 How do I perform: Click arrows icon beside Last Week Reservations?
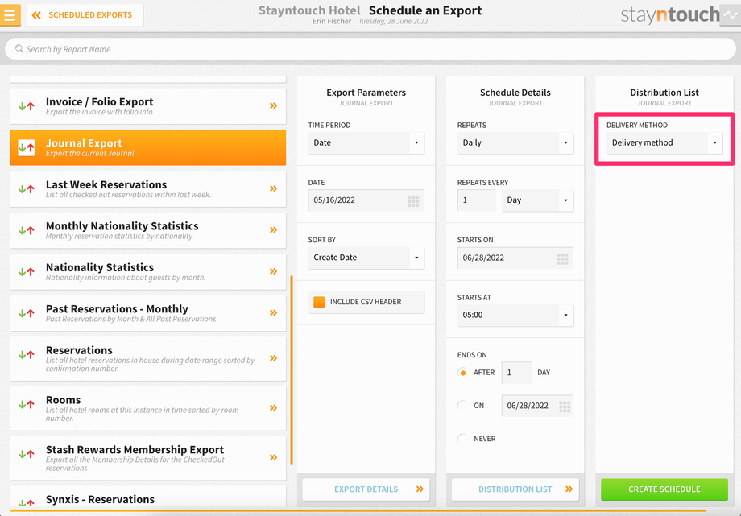[x=27, y=189]
